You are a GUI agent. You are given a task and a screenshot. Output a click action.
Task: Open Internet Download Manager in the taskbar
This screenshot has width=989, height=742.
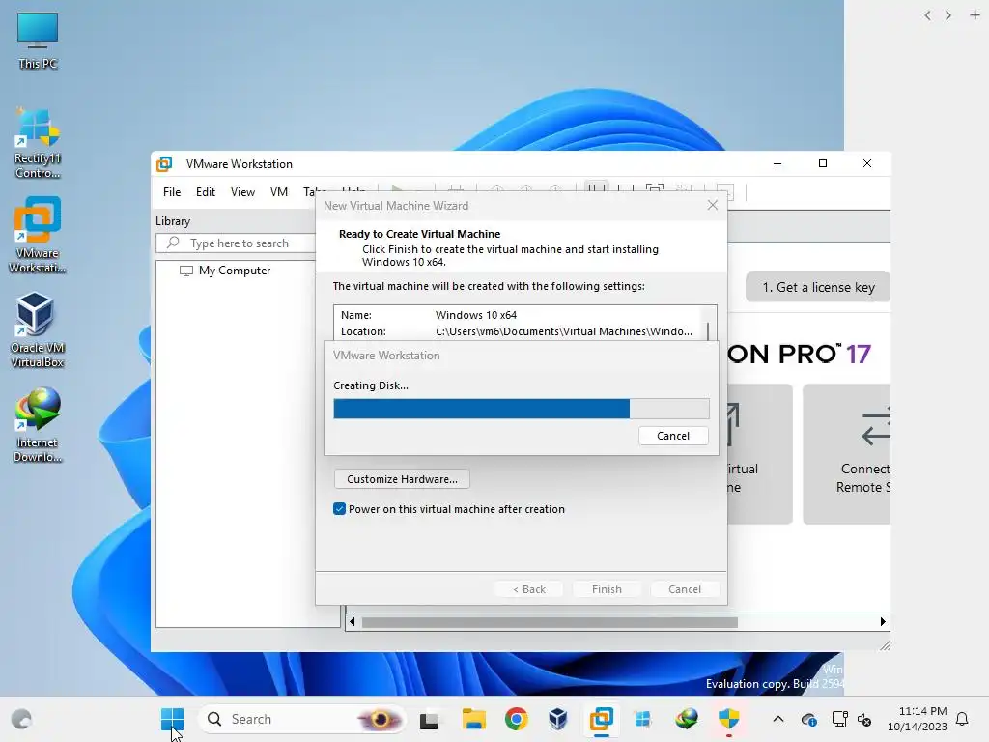(x=687, y=719)
